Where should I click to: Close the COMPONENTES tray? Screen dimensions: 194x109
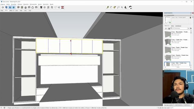point(193,13)
